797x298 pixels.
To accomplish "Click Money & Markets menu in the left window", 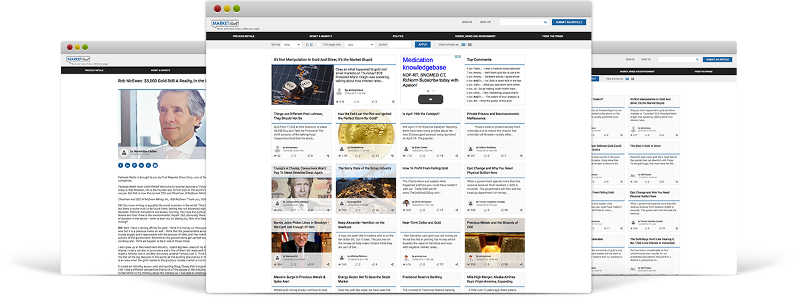I will [160, 70].
